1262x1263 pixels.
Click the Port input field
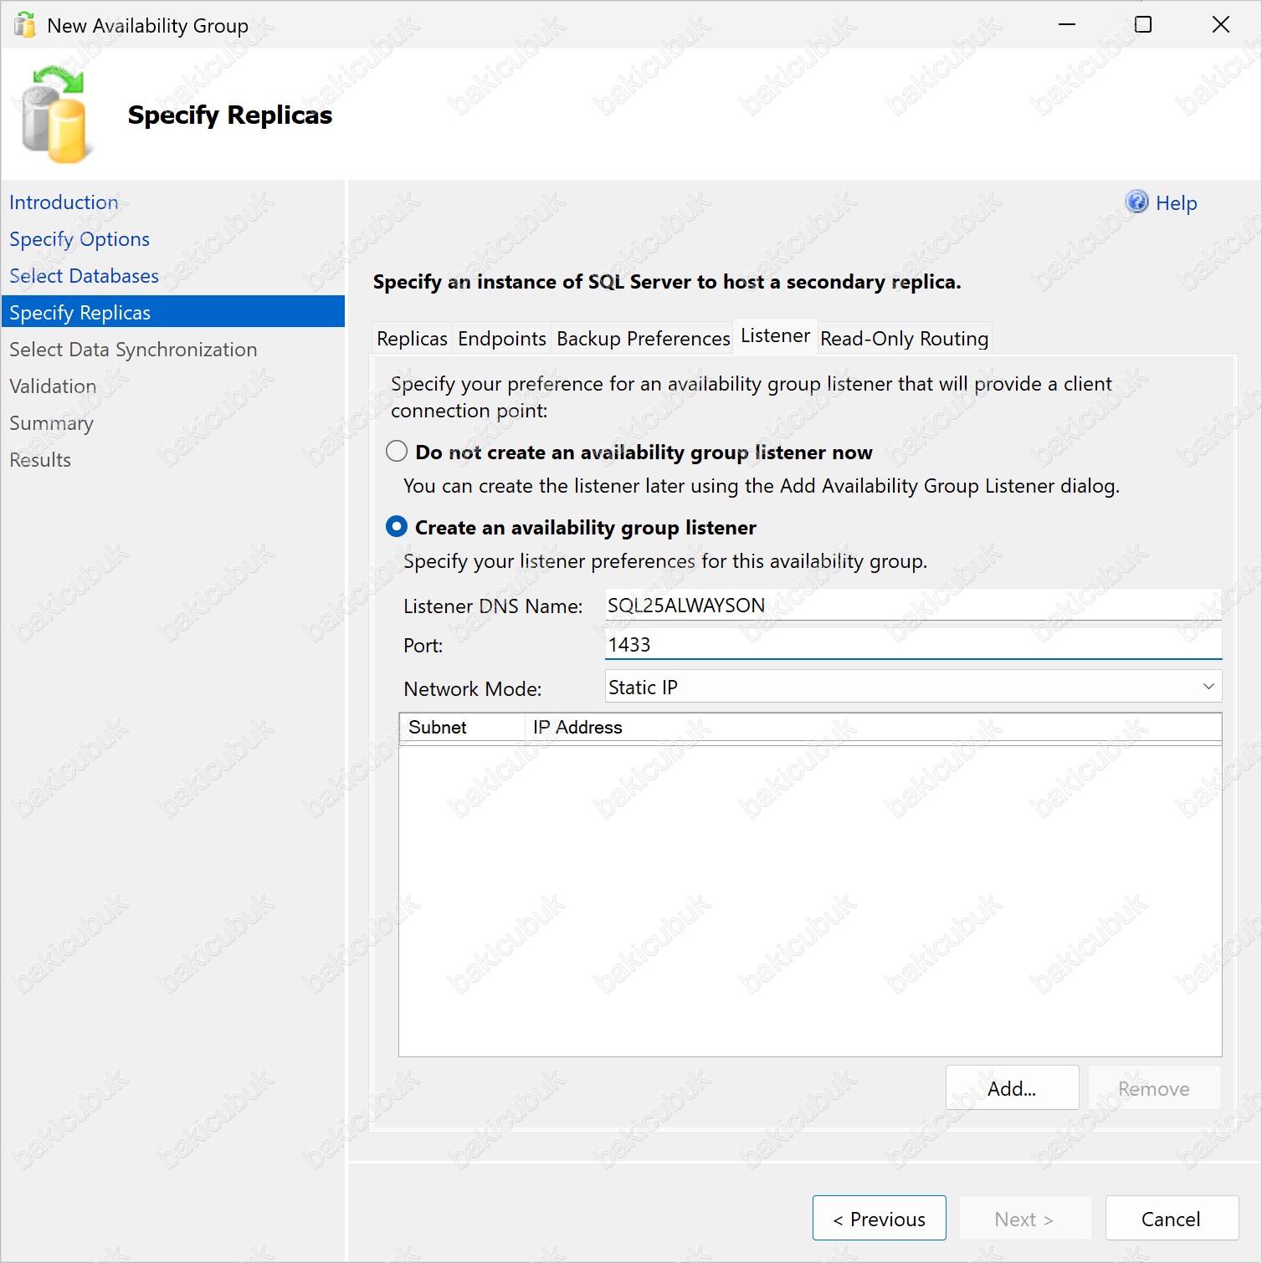(x=912, y=645)
